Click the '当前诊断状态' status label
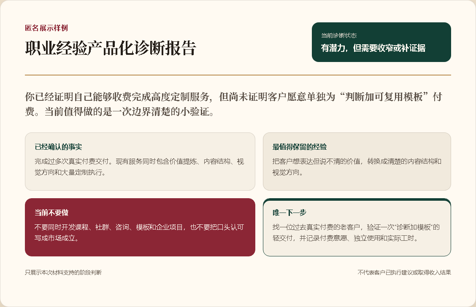Image resolution: width=476 pixels, height=307 pixels. pyautogui.click(x=339, y=35)
